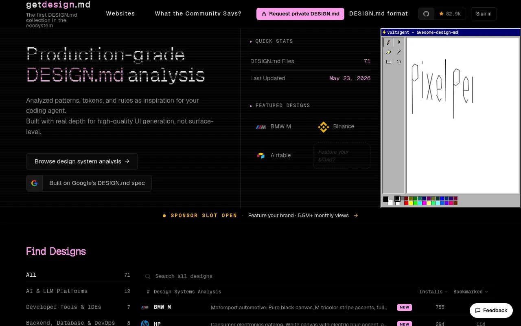Click the Sign in button

(x=484, y=14)
